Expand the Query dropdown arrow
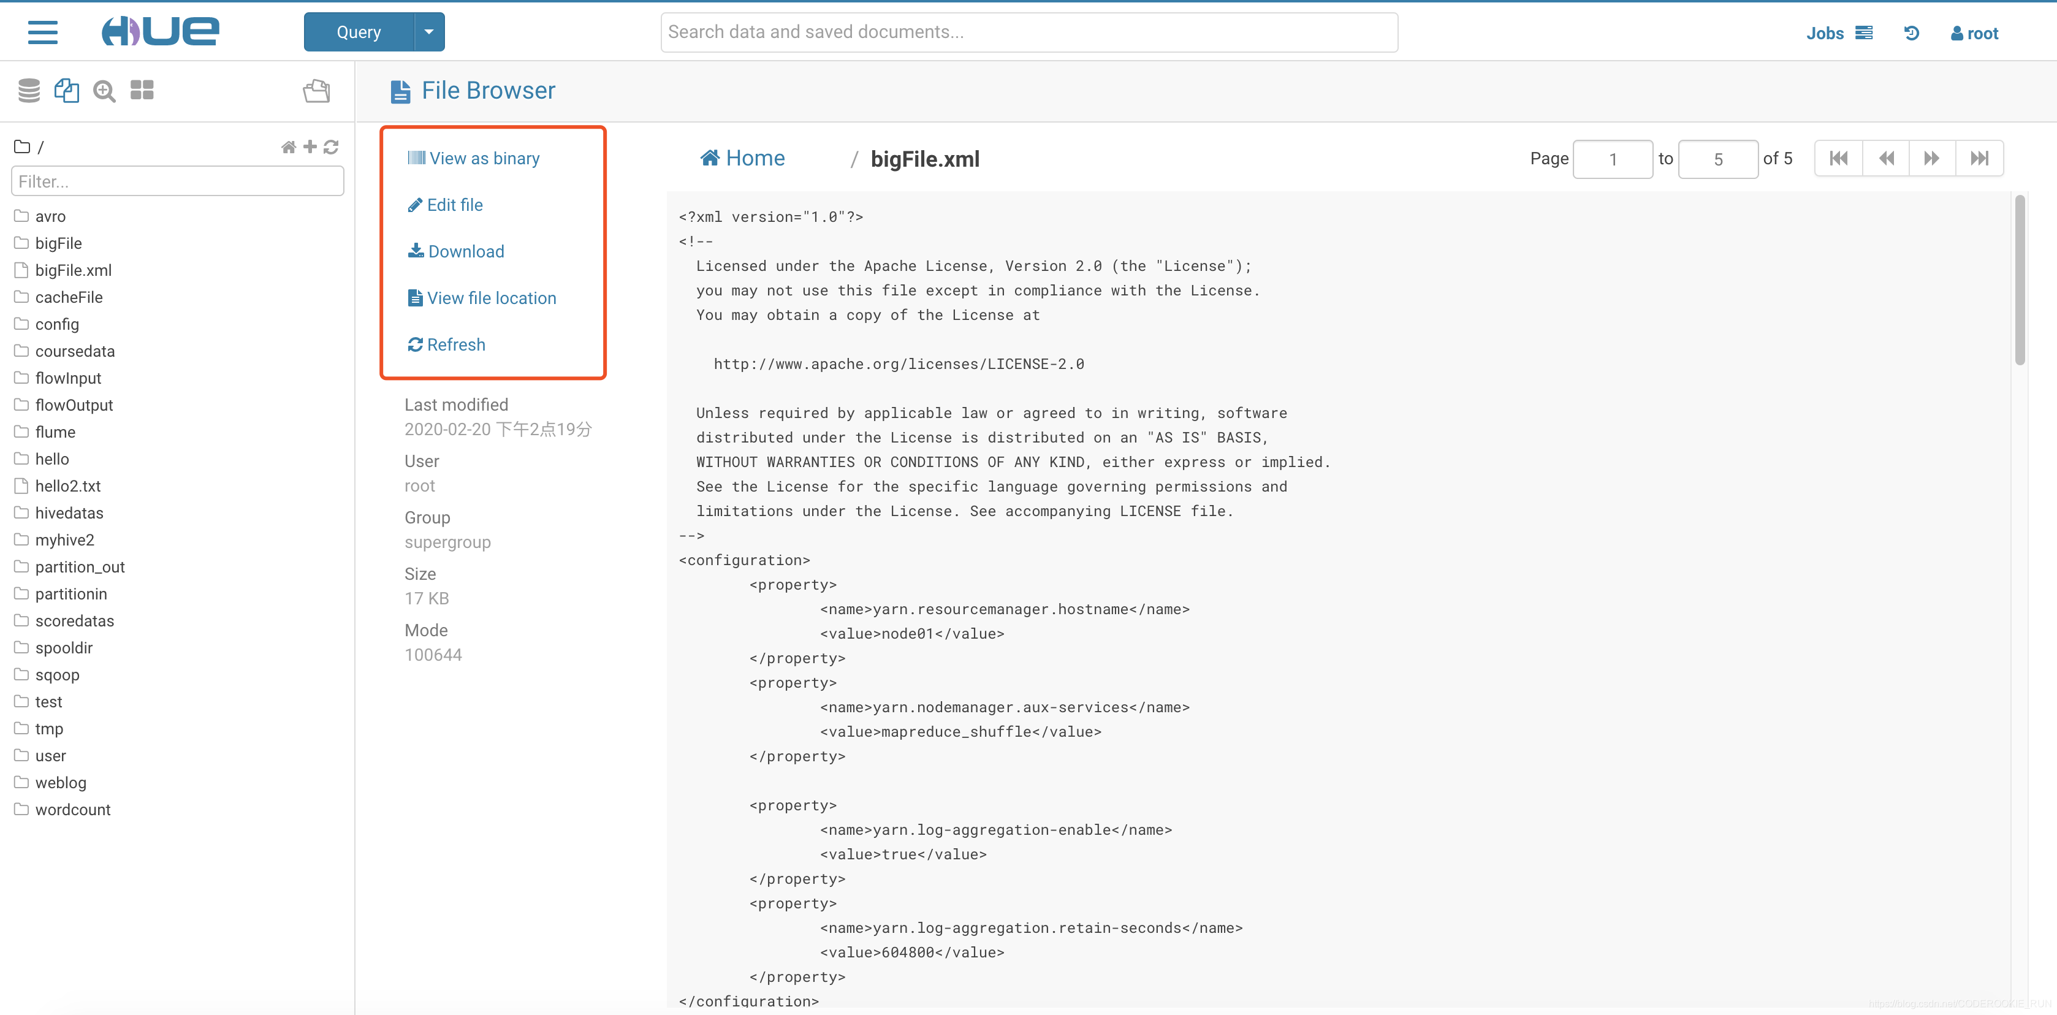Image resolution: width=2057 pixels, height=1015 pixels. [429, 32]
